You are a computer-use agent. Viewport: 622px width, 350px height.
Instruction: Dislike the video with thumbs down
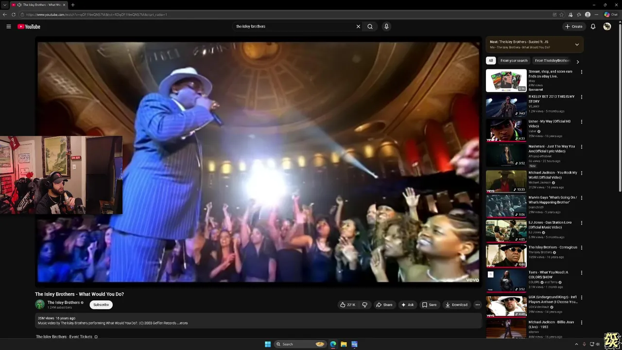(365, 305)
